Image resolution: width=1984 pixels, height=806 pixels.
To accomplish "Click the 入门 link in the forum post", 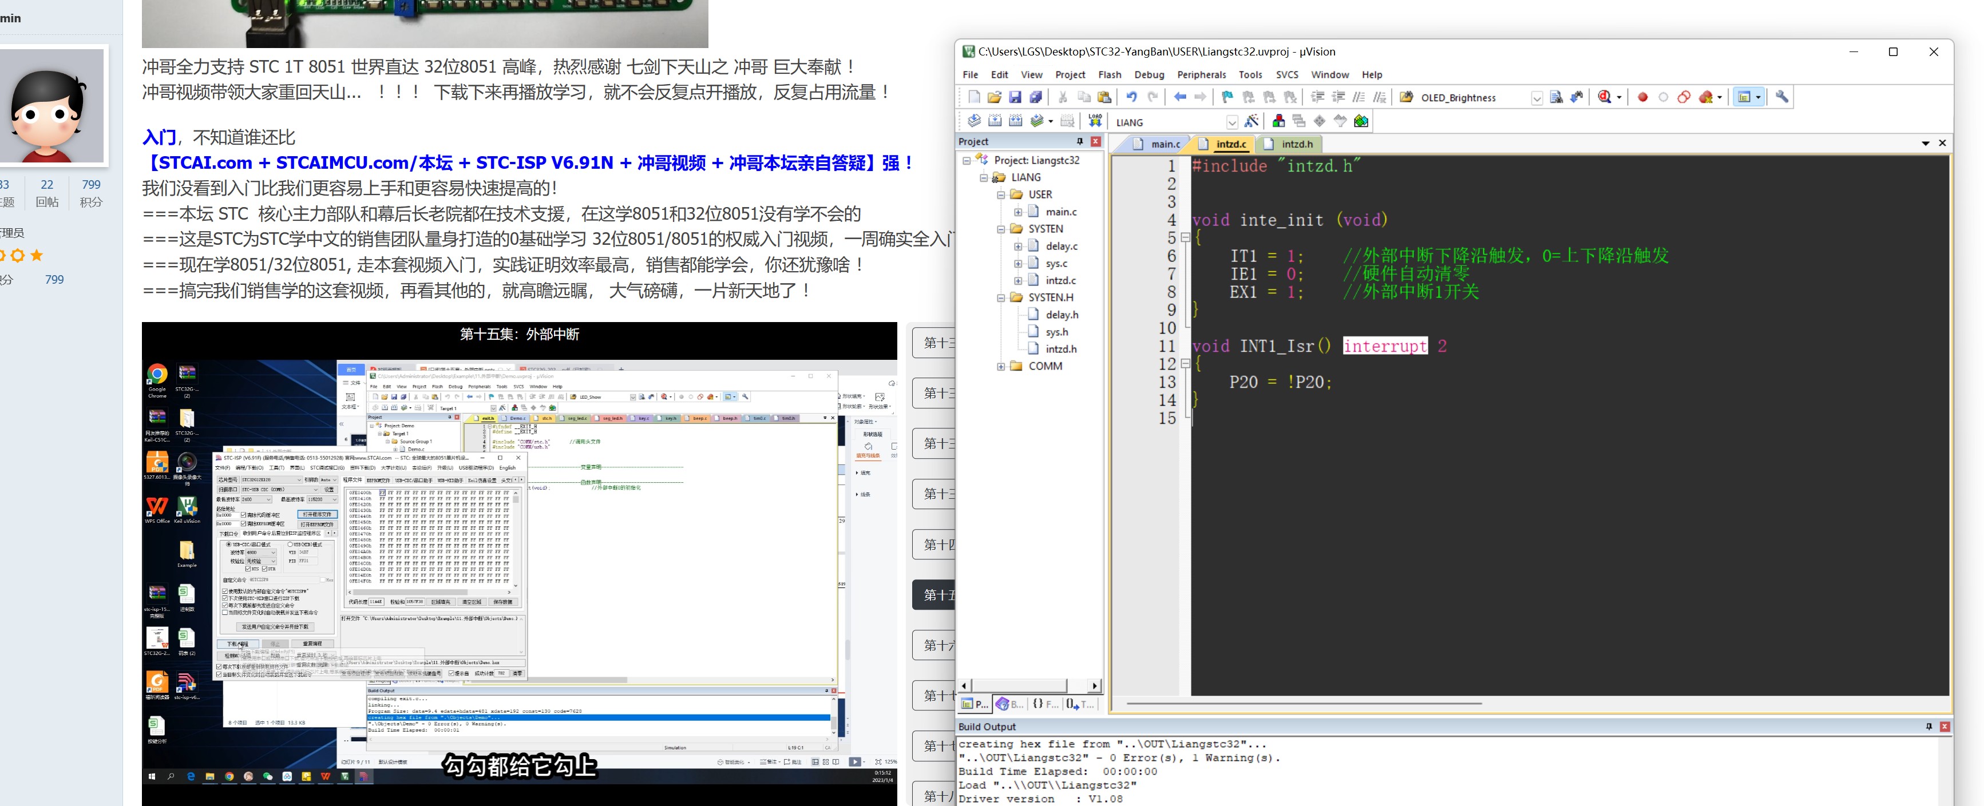I will pos(160,138).
